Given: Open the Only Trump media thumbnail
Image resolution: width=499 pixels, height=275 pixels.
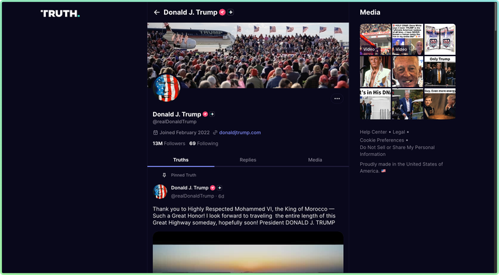Looking at the screenshot, I should point(440,72).
